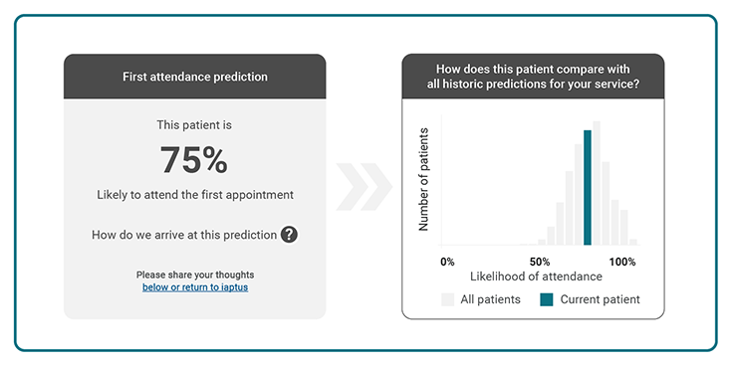Screen dimensions: 732x366
Task: Click the question mark help icon
Action: [x=289, y=235]
